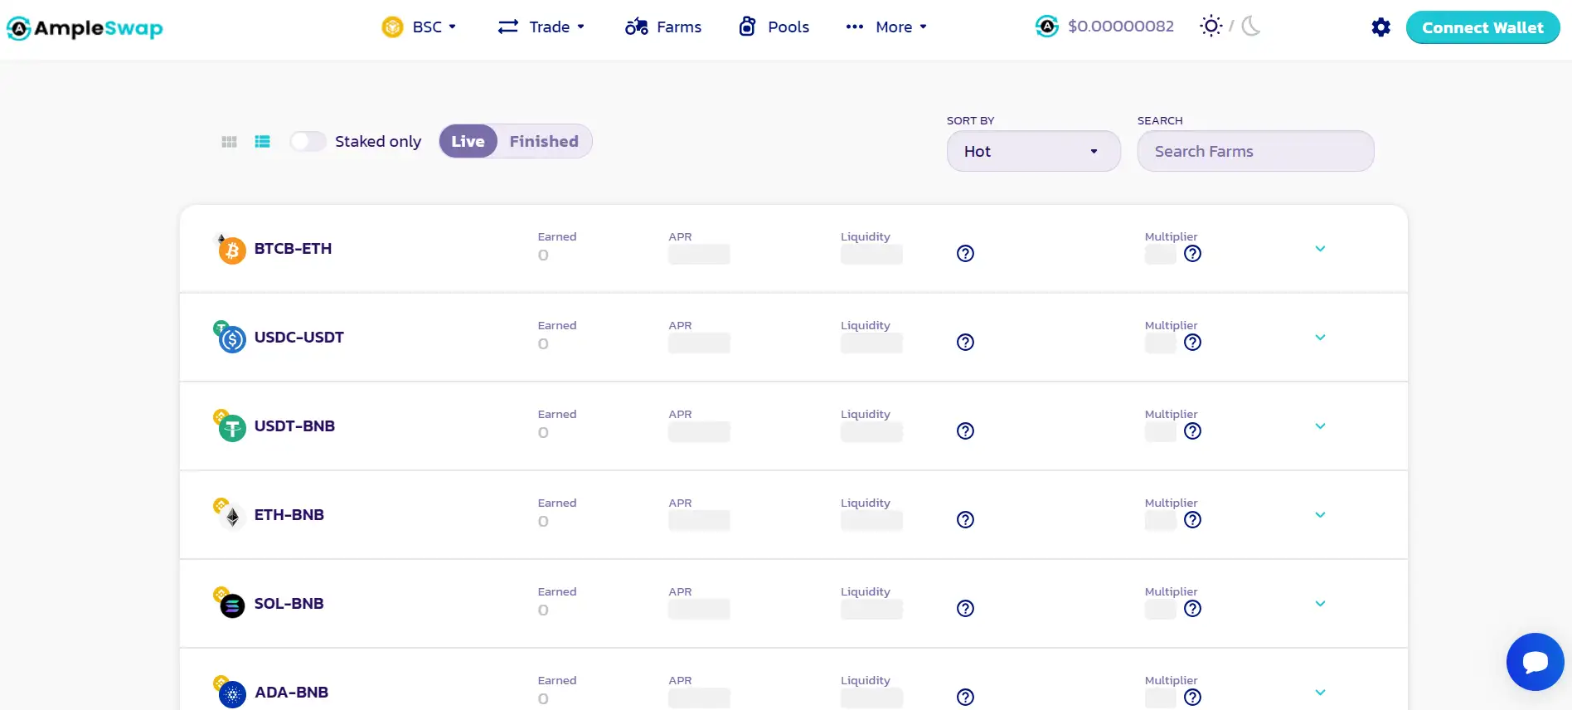Switch to dark mode moon icon
1572x710 pixels.
(x=1251, y=27)
